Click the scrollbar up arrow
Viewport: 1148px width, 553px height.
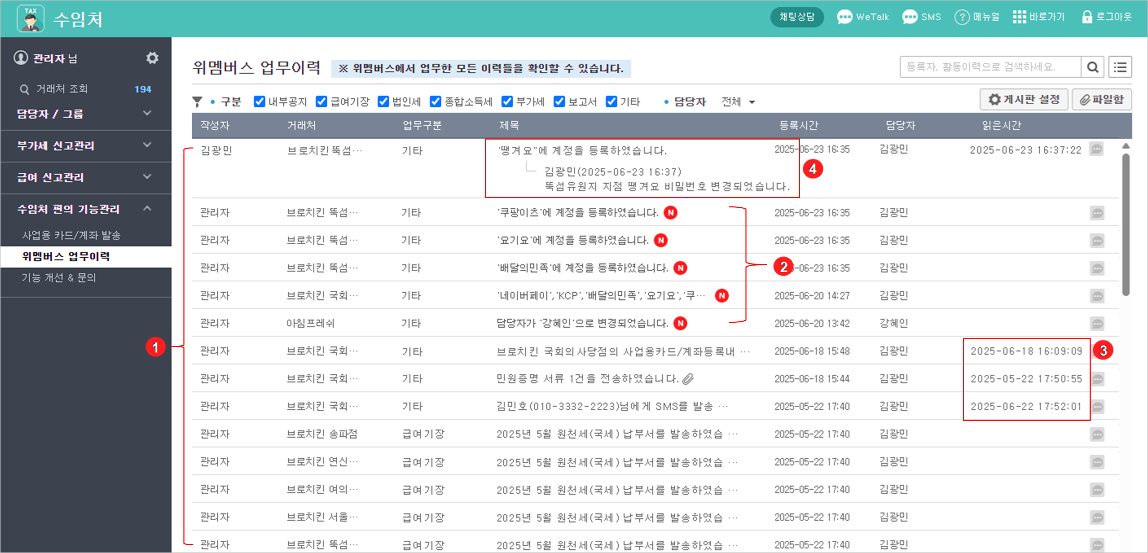(1126, 146)
